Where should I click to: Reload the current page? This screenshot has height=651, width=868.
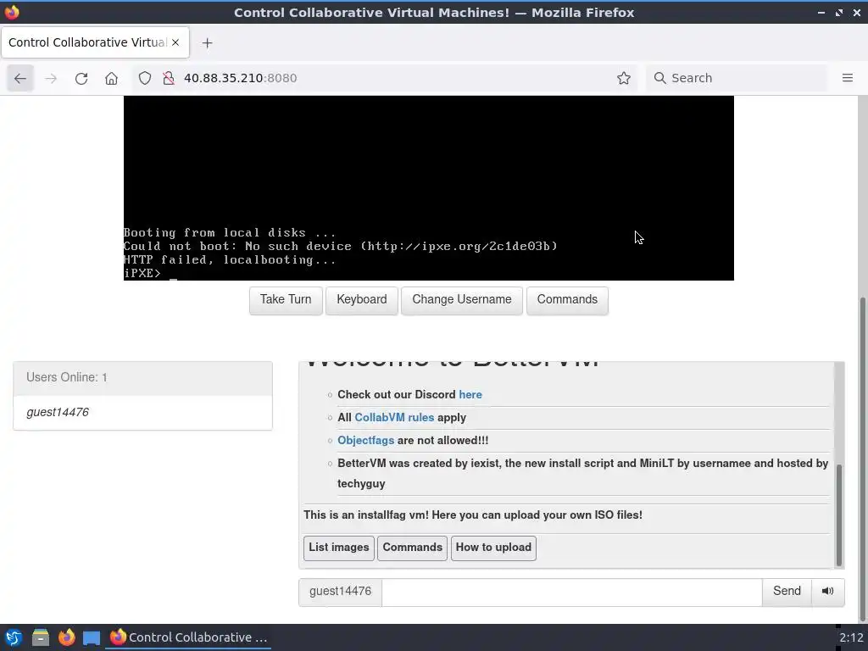(81, 78)
